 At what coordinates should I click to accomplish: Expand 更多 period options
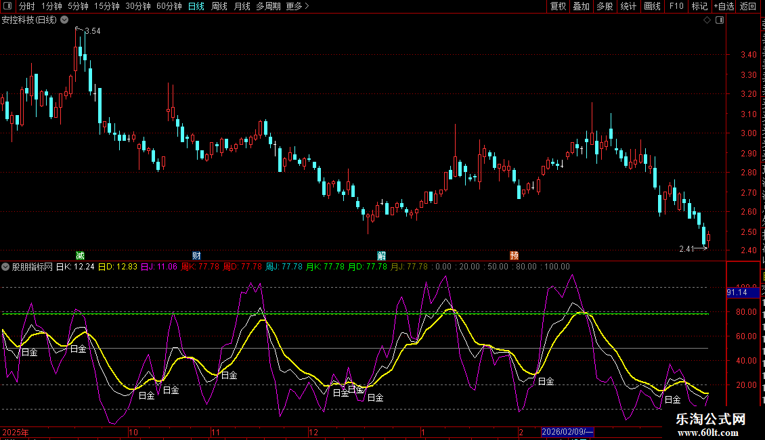coord(297,6)
